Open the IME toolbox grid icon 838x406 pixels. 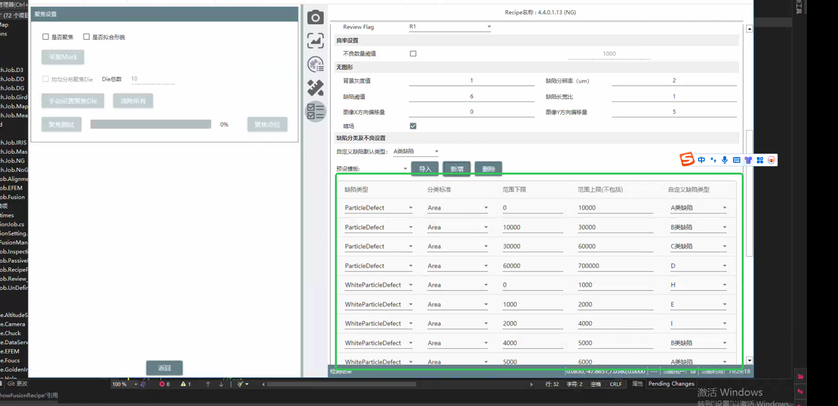click(760, 160)
